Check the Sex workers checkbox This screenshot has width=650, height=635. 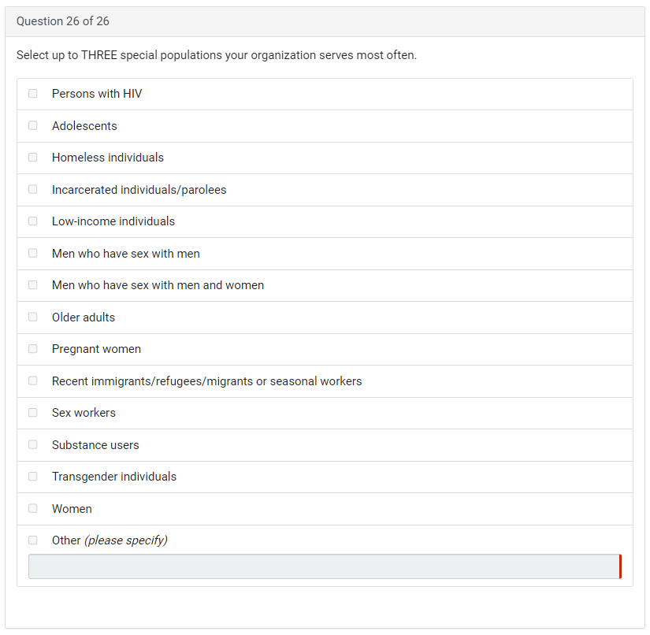[x=33, y=413]
